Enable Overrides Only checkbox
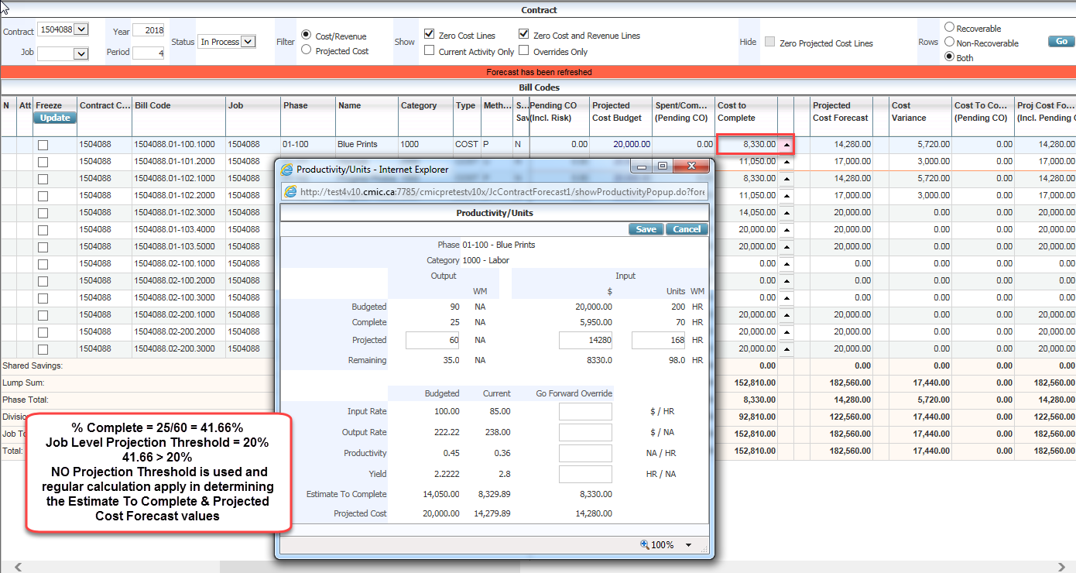This screenshot has height=573, width=1076. pos(524,50)
